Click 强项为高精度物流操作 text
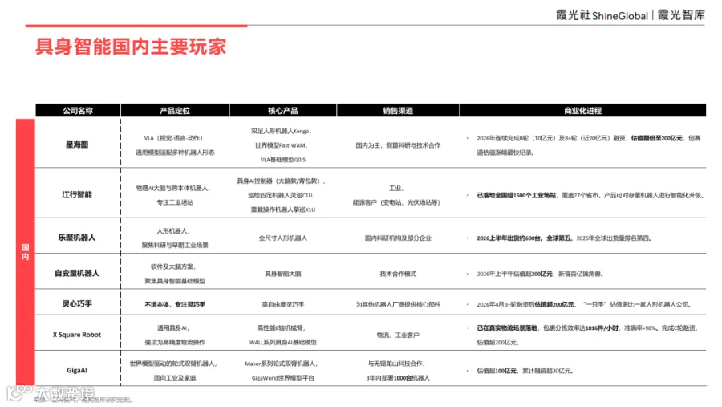Image resolution: width=722 pixels, height=407 pixels. coord(175,343)
